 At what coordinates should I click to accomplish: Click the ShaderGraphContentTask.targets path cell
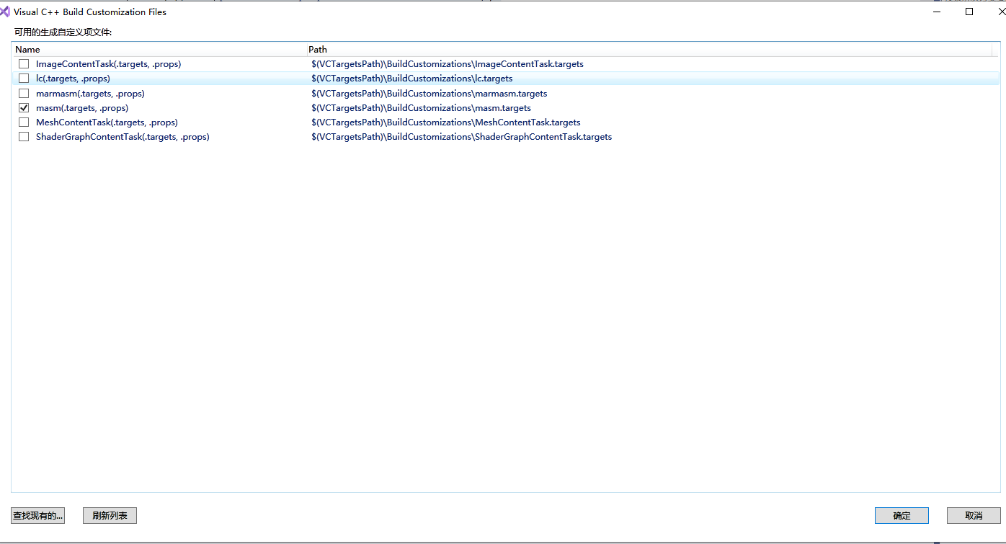coord(462,137)
